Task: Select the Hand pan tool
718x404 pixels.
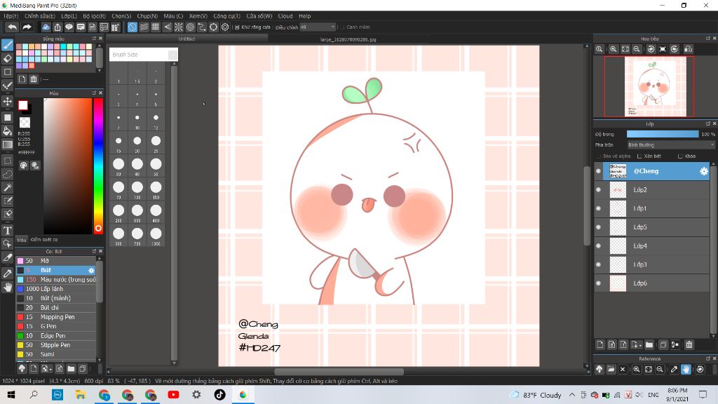Action: 7,287
